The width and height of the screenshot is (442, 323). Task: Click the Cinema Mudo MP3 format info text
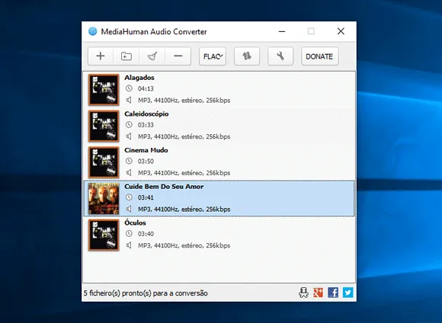(x=184, y=173)
